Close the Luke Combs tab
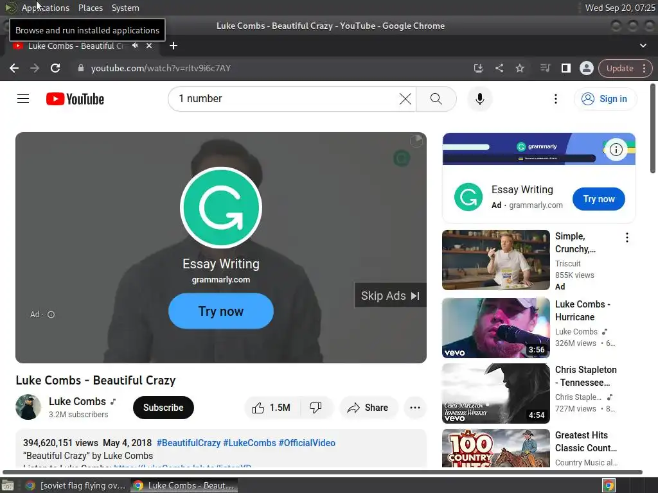Viewport: 658px width, 493px height. coord(149,46)
